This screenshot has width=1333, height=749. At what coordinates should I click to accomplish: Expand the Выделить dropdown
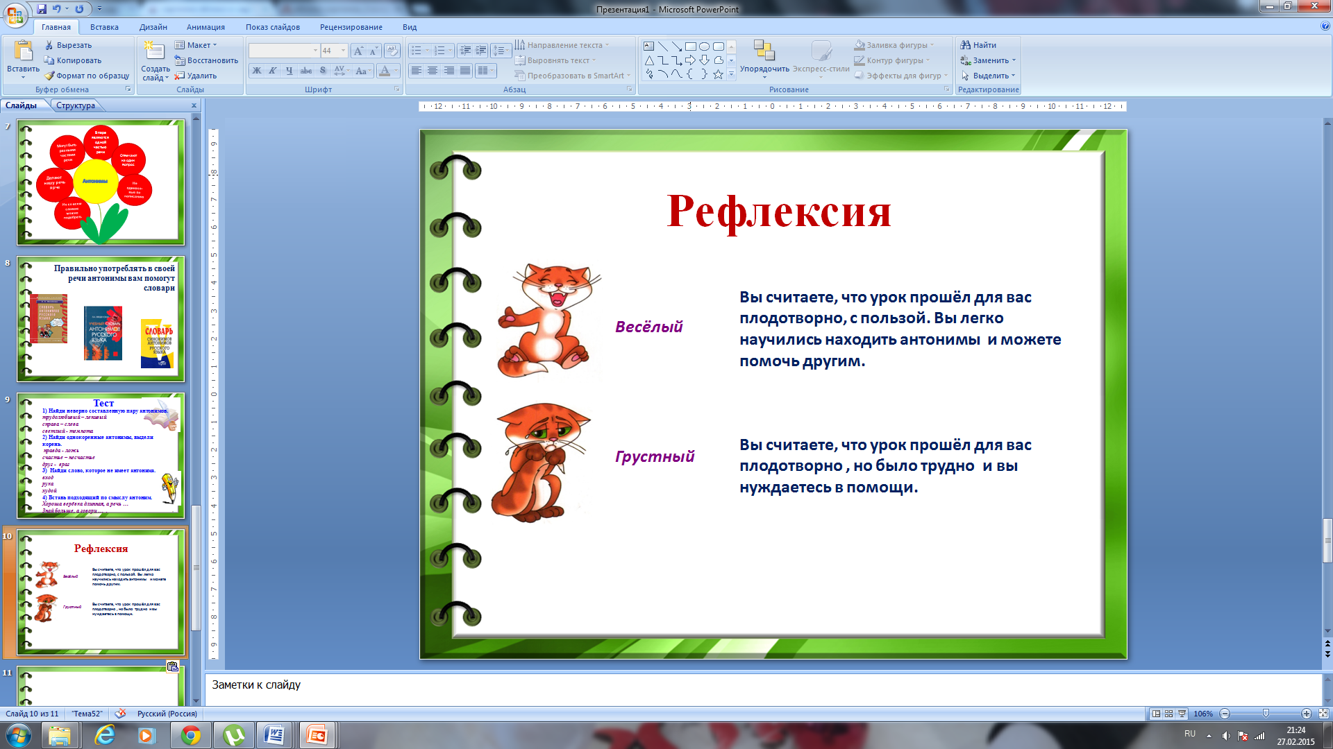(1013, 76)
